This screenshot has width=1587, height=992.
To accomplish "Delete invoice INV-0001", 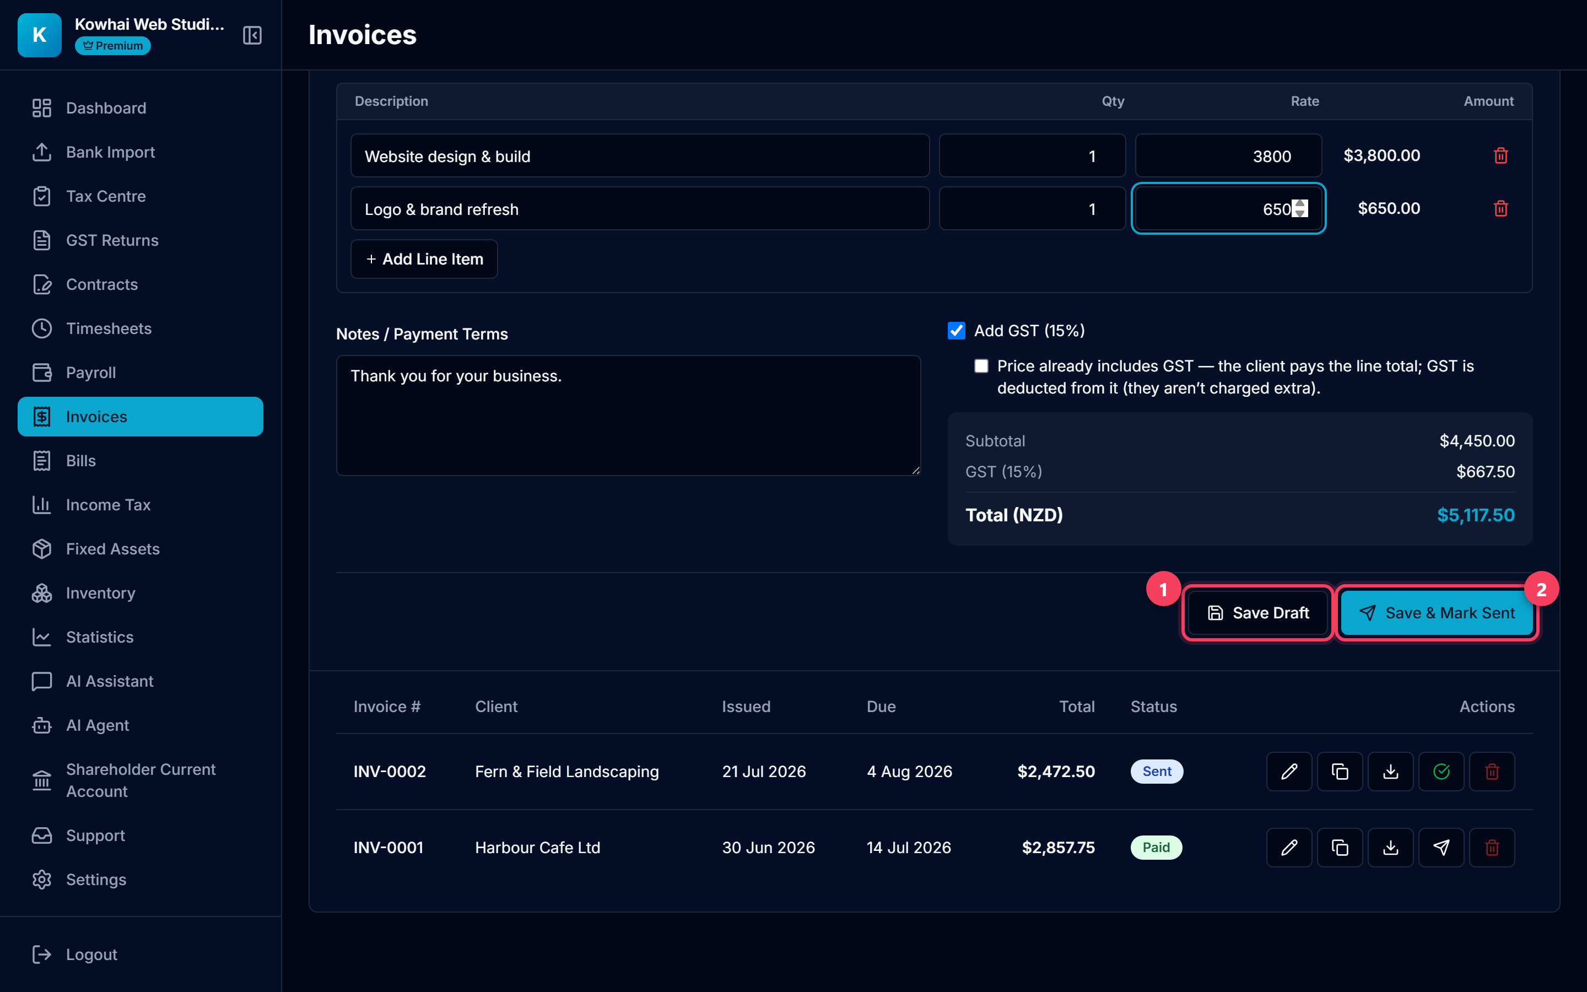I will pyautogui.click(x=1492, y=848).
